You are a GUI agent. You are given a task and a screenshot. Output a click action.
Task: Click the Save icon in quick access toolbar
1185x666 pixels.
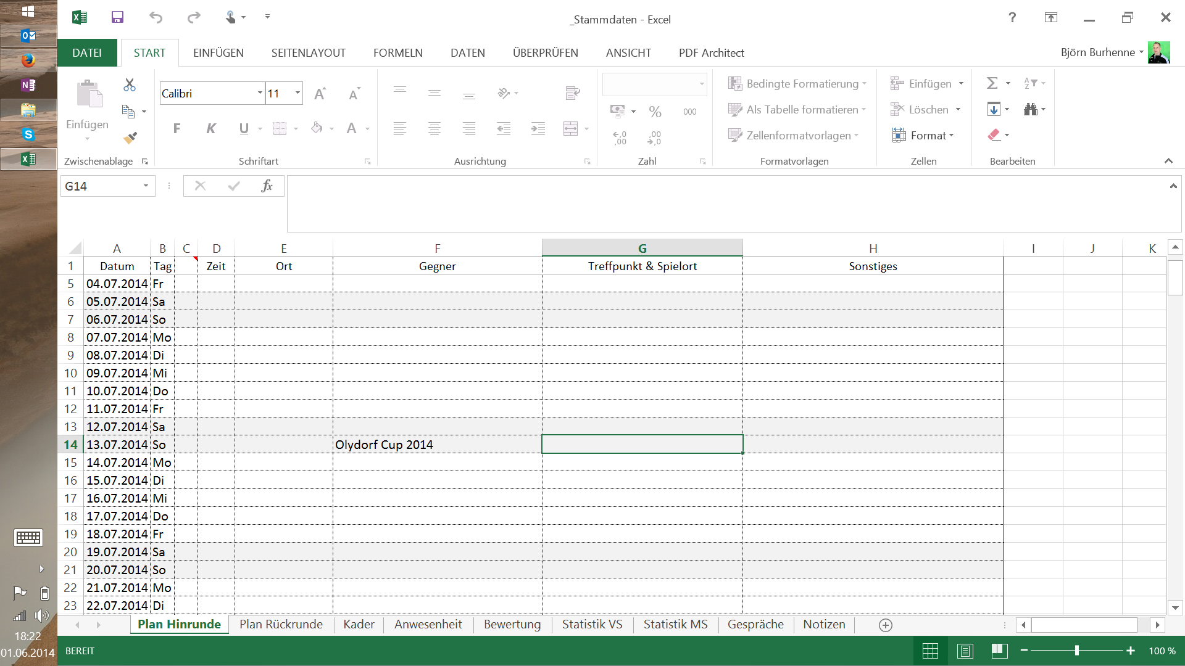(x=117, y=17)
